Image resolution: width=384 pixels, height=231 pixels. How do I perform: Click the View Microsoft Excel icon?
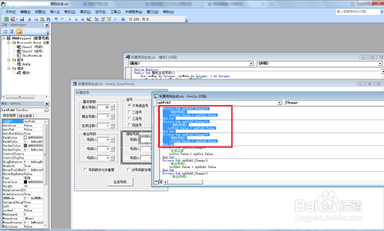coord(7,19)
